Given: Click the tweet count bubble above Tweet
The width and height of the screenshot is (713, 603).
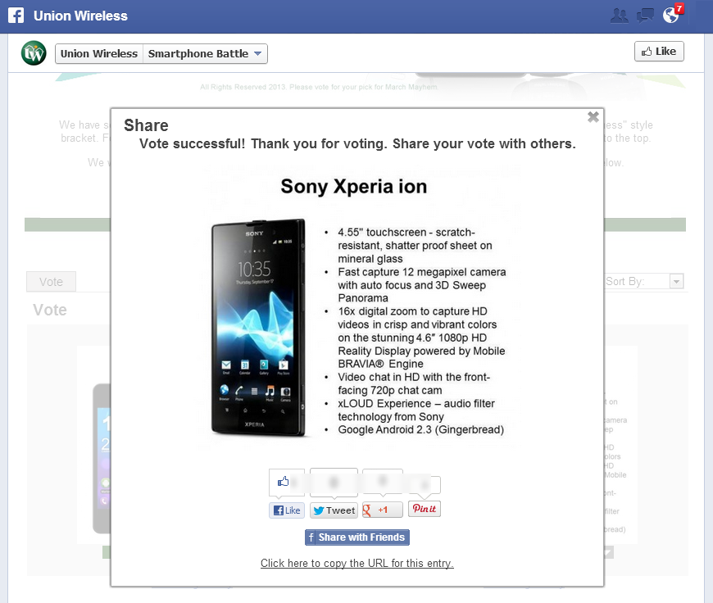Looking at the screenshot, I should tap(334, 483).
